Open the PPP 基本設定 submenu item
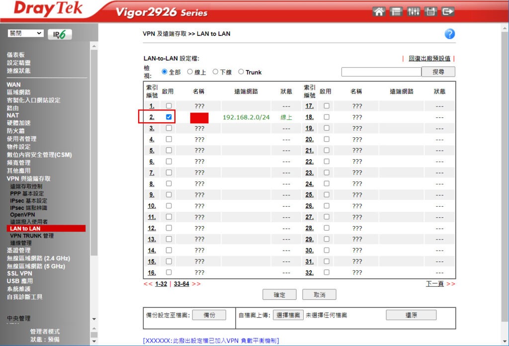 pos(27,193)
